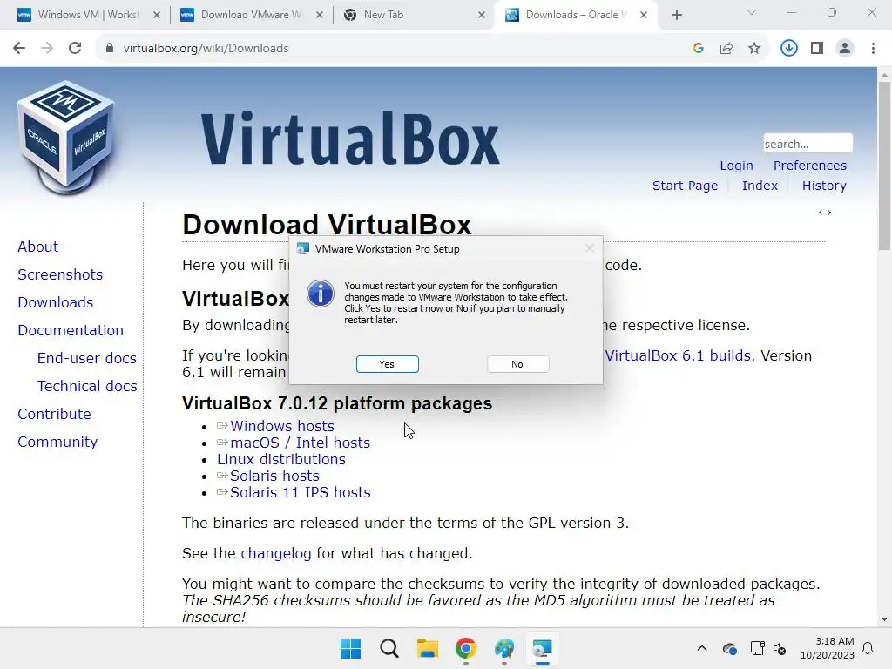The image size is (892, 669).
Task: Open Technical docs in the sidebar
Action: (x=87, y=386)
